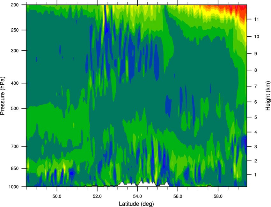This screenshot has width=271, height=207.
Task: Click the 'Latitude (deg)' axis title
Action: (136, 204)
